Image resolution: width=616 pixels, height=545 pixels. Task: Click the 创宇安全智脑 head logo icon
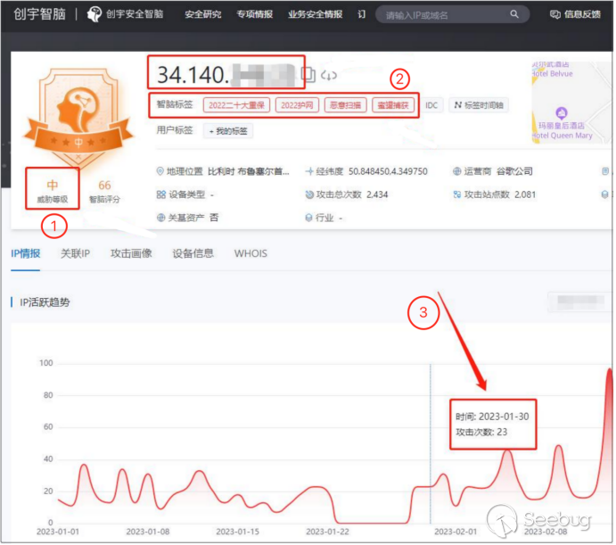[x=94, y=14]
